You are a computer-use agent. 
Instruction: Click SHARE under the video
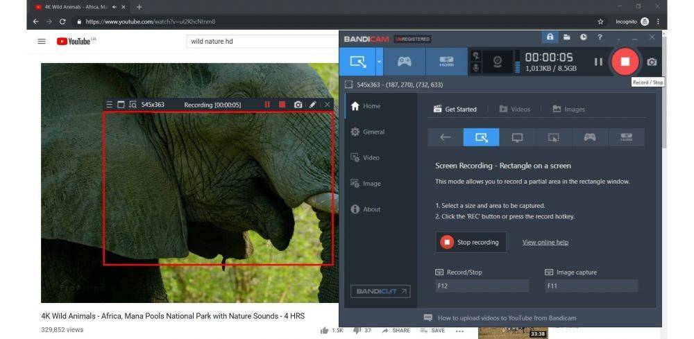coord(396,331)
